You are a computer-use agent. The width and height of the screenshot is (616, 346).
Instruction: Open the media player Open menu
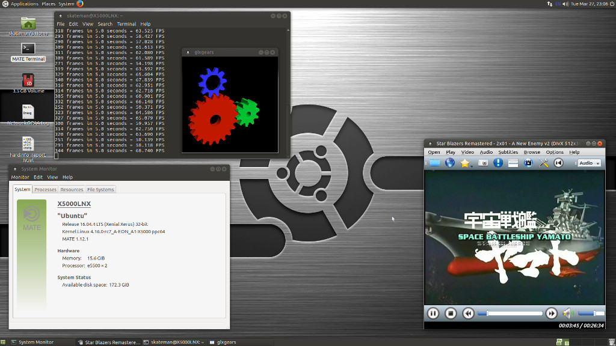click(x=434, y=152)
